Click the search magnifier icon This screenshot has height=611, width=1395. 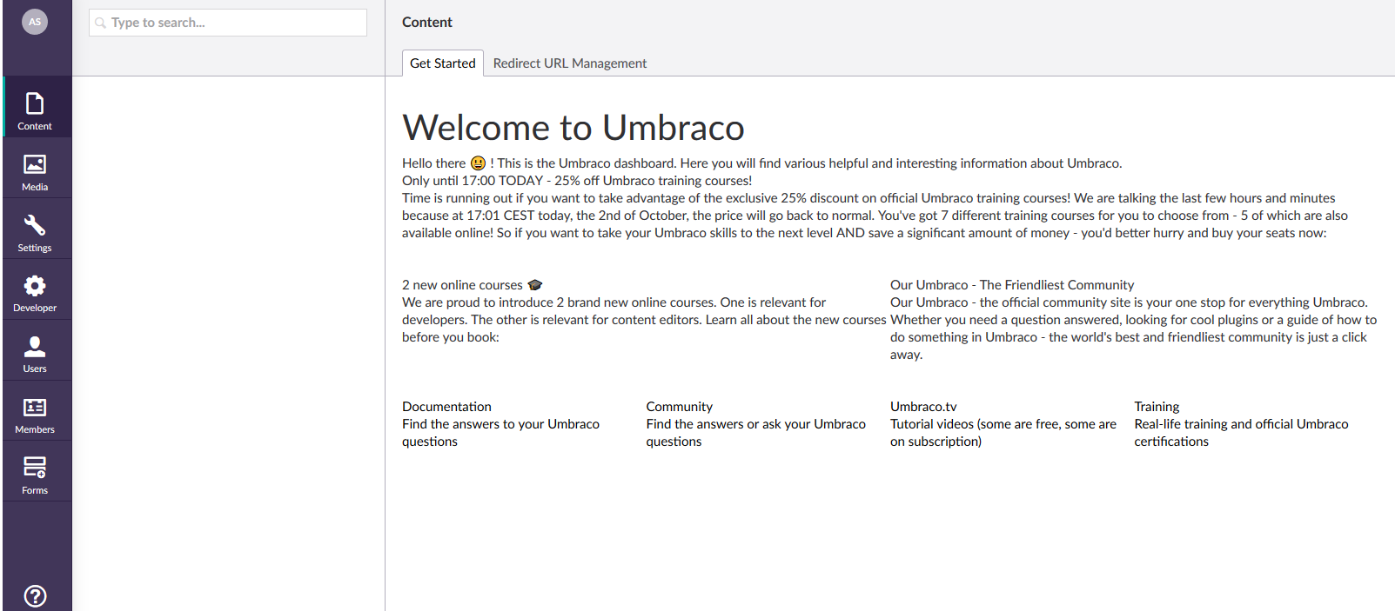[x=100, y=23]
